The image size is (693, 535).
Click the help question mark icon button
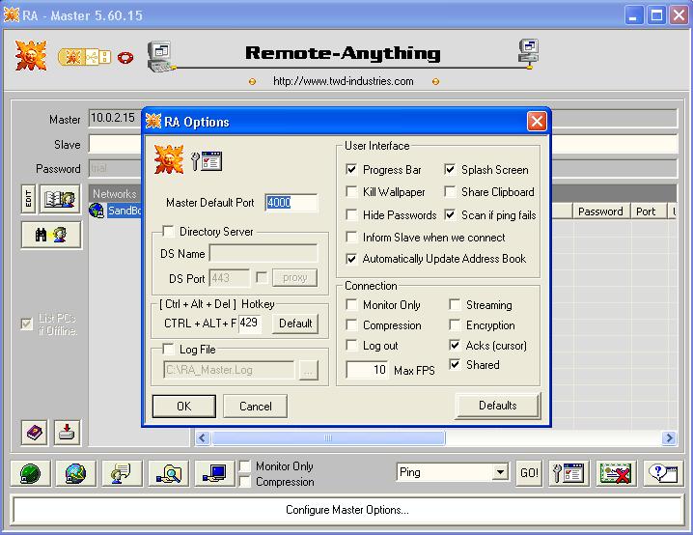(x=662, y=473)
